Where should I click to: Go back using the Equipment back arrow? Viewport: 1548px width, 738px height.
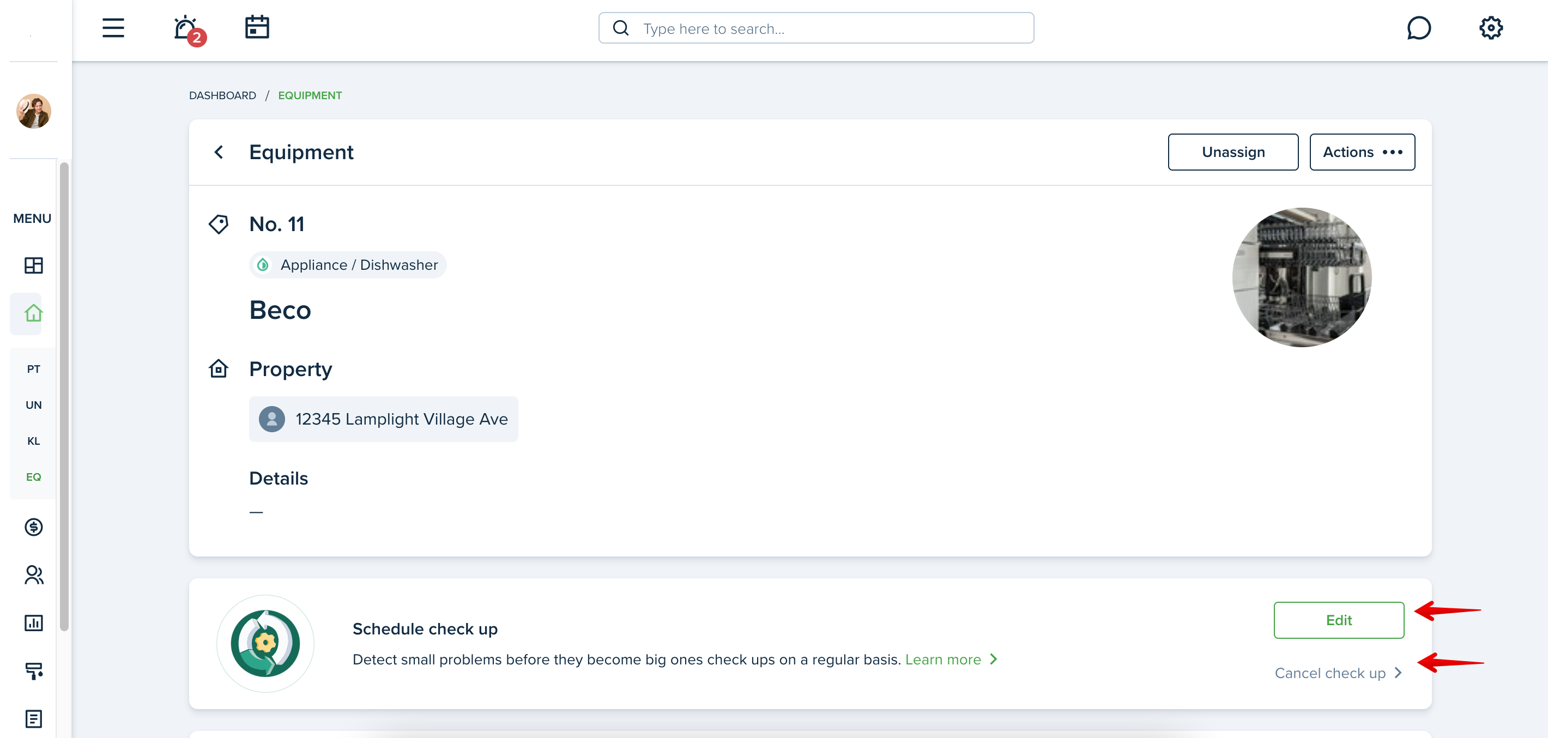coord(219,152)
